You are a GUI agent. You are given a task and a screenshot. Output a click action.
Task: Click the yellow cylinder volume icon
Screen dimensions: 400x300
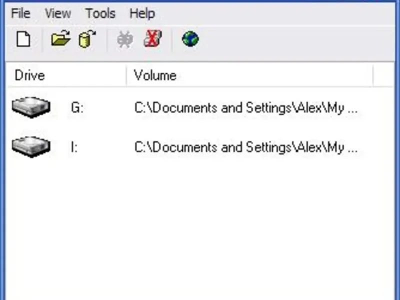(x=87, y=39)
